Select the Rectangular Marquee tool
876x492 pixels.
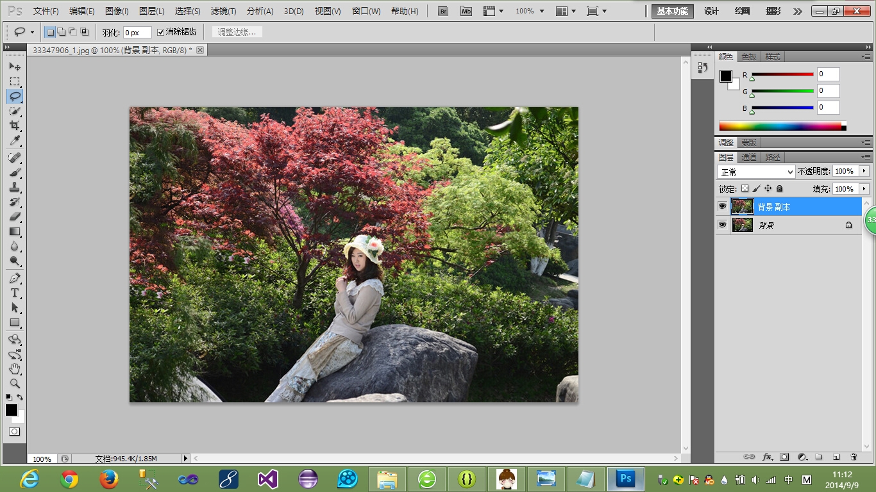pos(15,81)
